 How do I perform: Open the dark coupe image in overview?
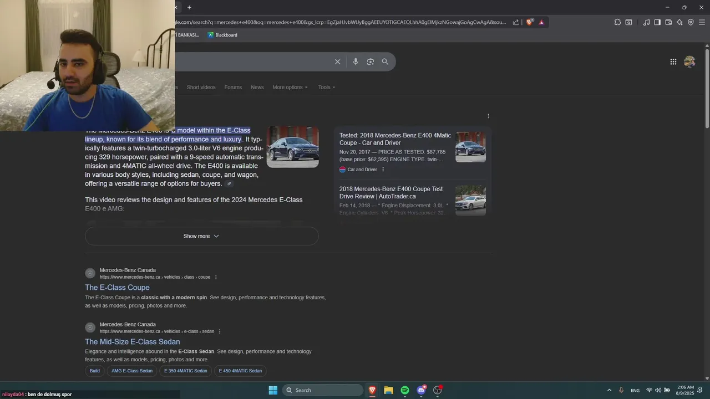[292, 147]
